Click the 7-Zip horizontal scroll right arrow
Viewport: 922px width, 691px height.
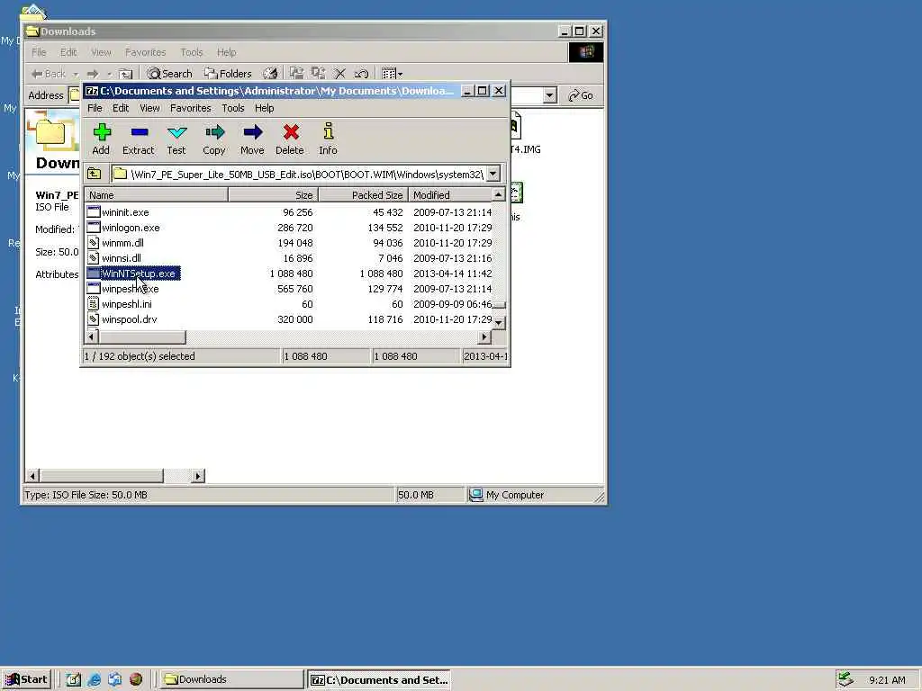pos(484,337)
